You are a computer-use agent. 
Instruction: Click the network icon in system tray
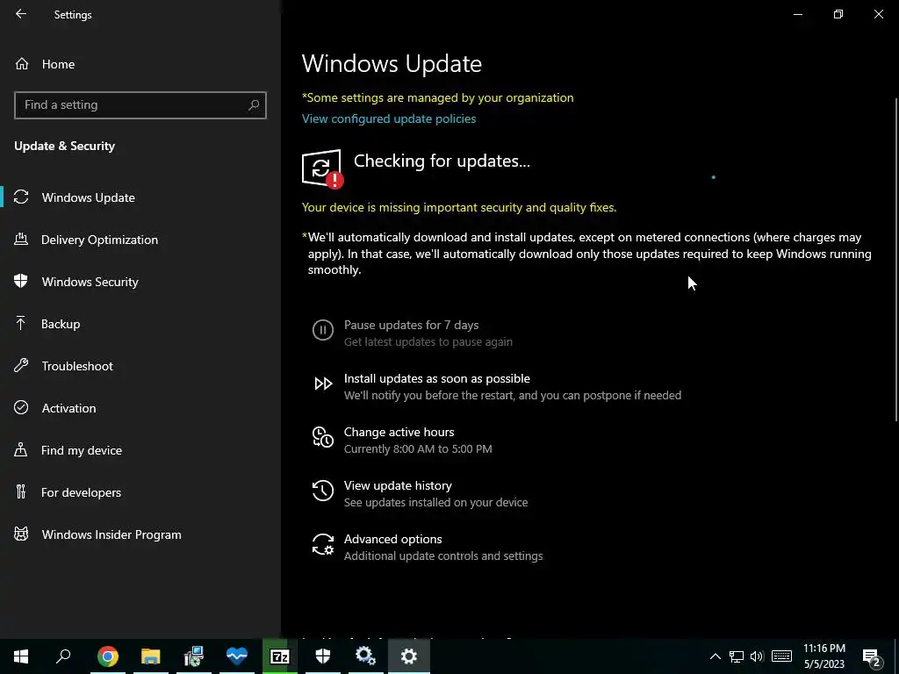(x=737, y=656)
